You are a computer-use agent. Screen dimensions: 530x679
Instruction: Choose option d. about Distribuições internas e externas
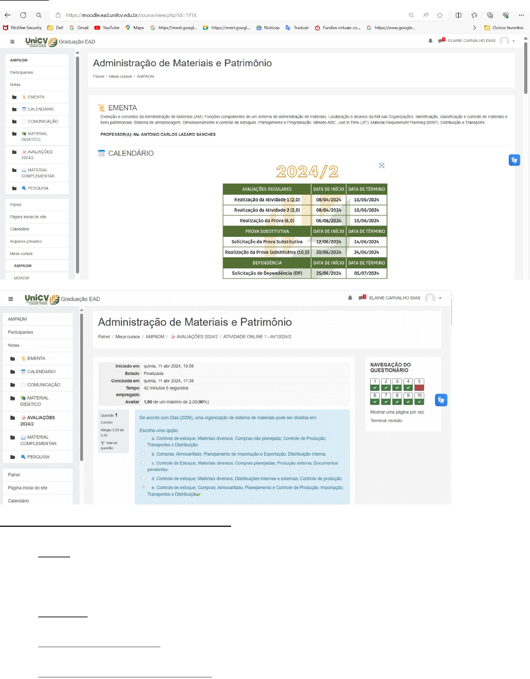click(143, 478)
